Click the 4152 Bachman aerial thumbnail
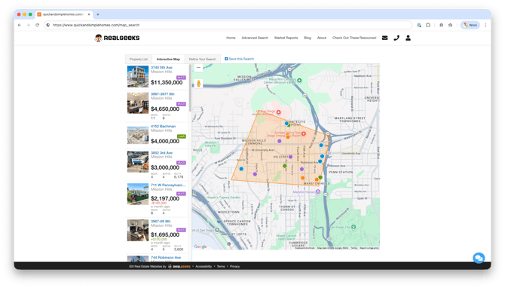The height and width of the screenshot is (288, 505). (138, 135)
